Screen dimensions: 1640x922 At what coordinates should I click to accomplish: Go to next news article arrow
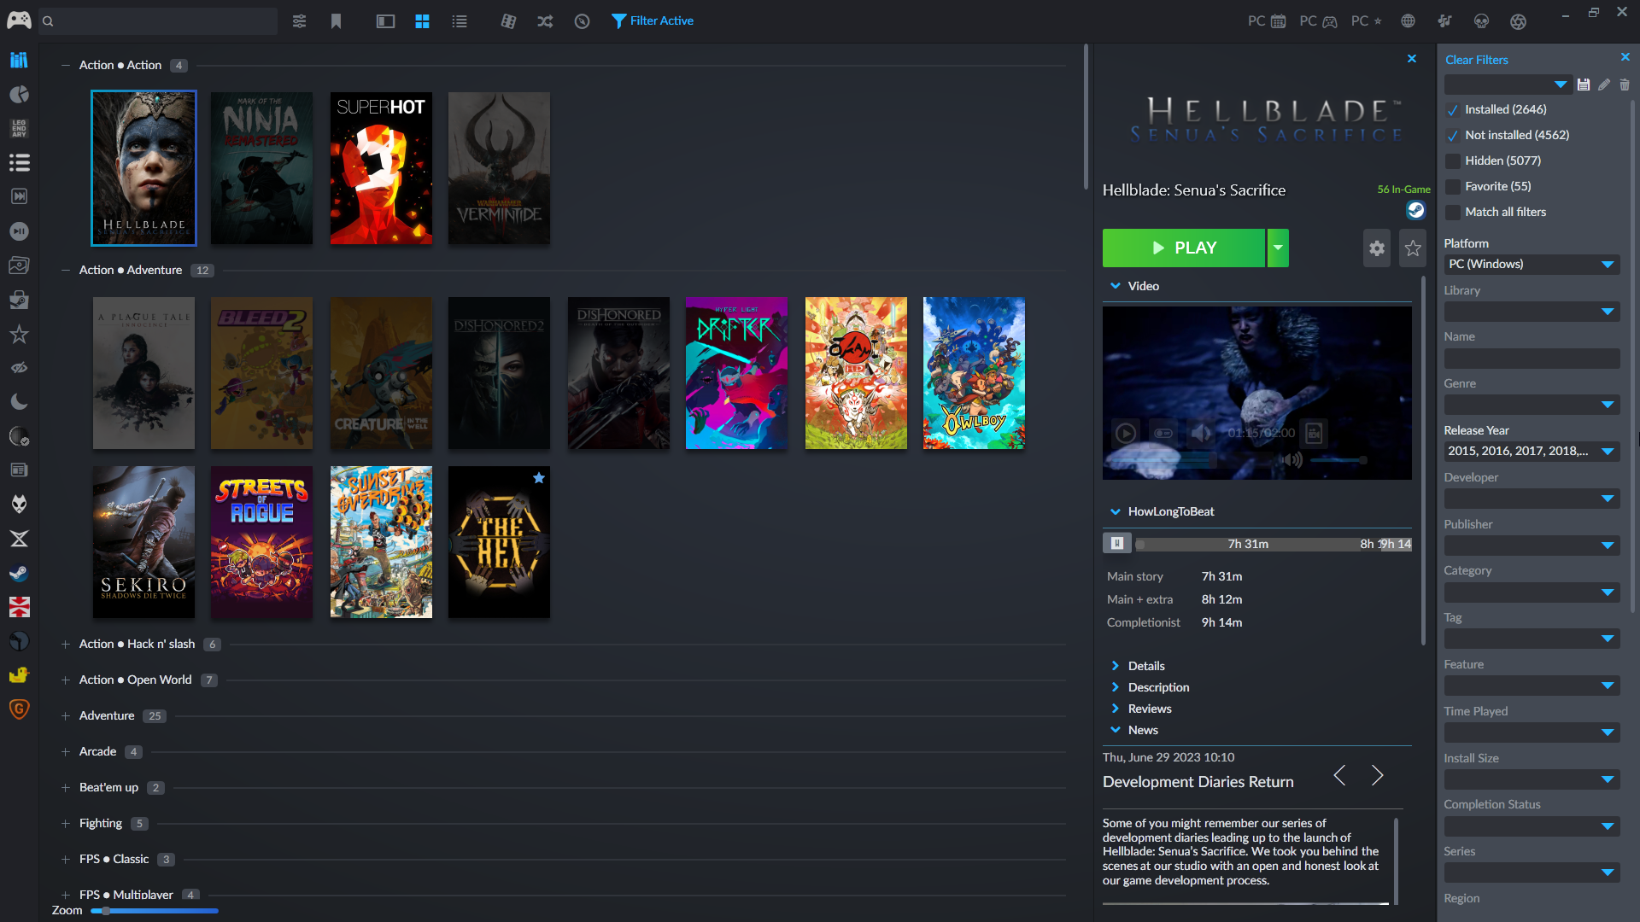tap(1377, 775)
